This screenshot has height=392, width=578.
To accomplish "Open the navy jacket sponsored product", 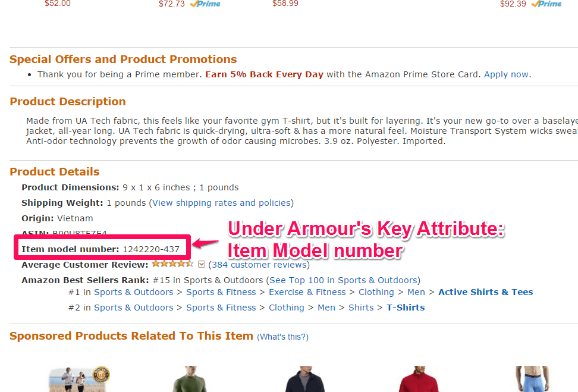I will point(305,379).
